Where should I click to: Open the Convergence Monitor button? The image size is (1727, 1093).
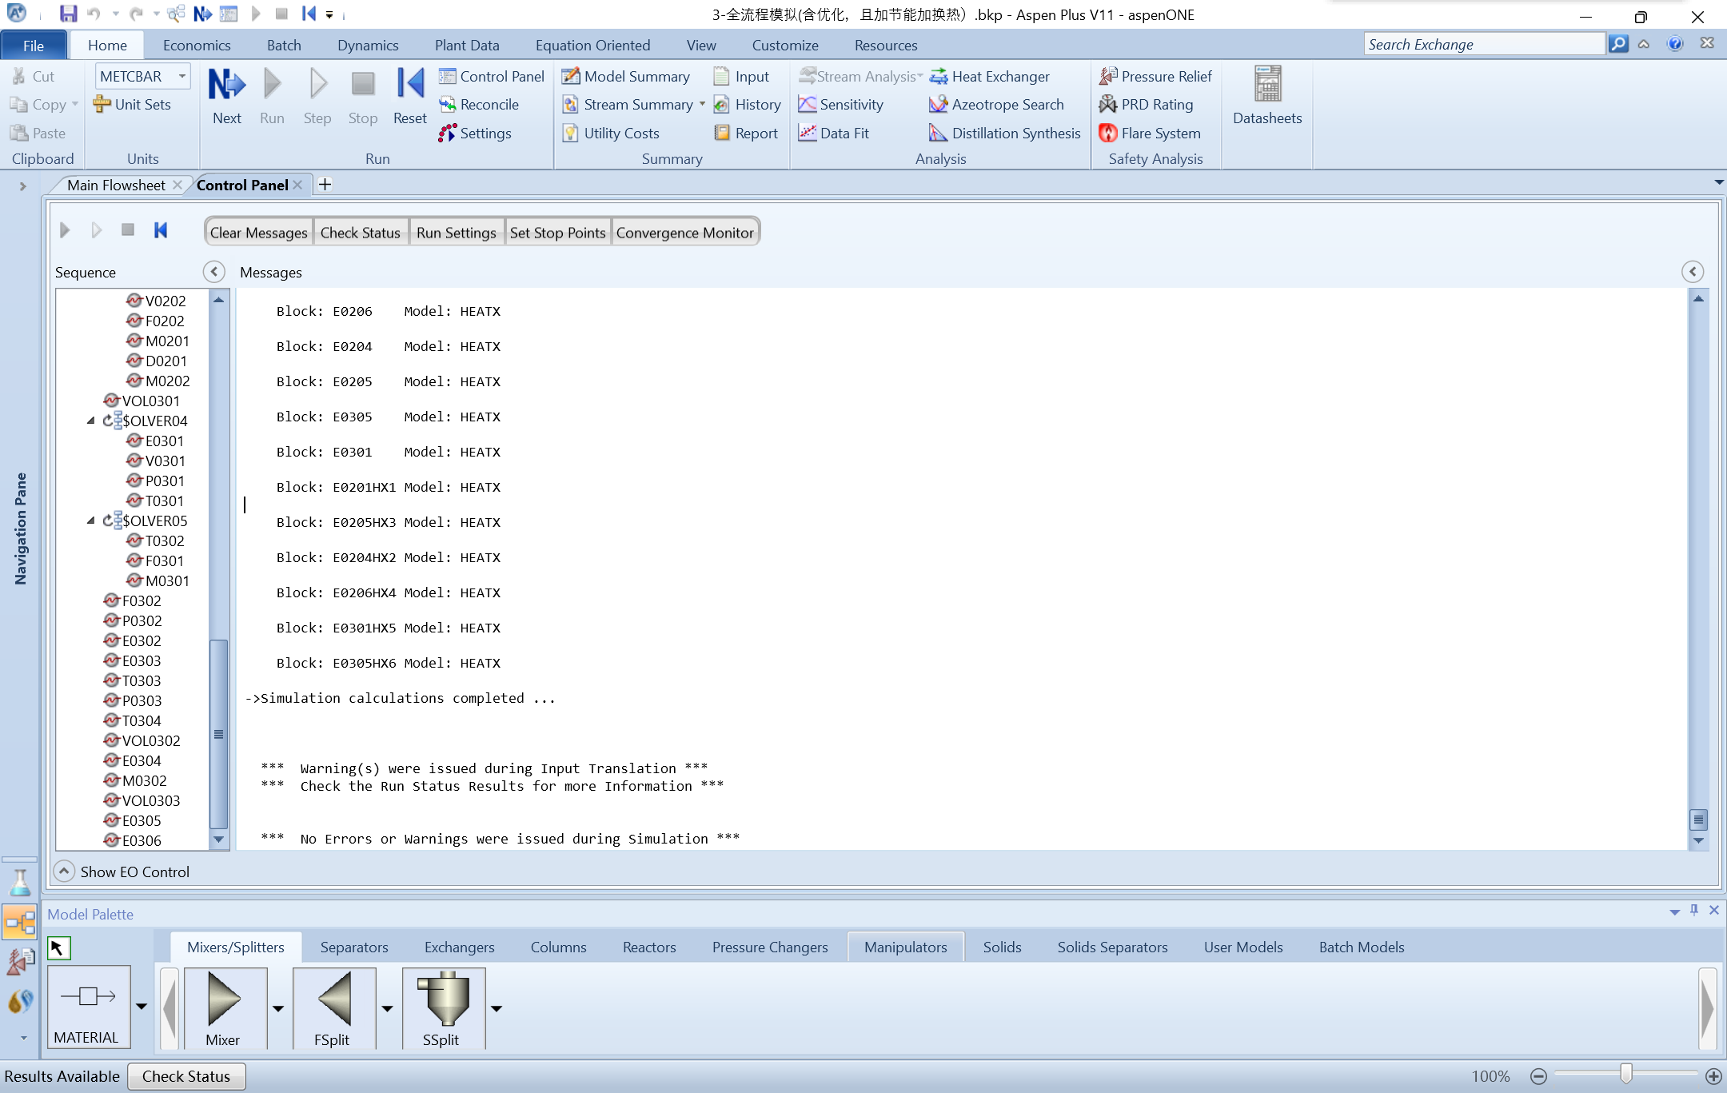coord(684,233)
